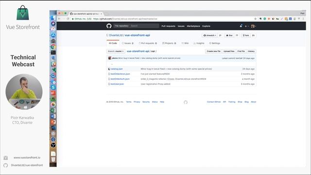Viewport: 311px width, 175px height.
Task: Switch to the Insights tab
Action: click(x=199, y=43)
